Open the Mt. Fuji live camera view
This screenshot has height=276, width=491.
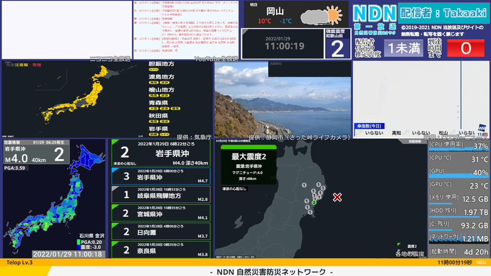pos(283,100)
